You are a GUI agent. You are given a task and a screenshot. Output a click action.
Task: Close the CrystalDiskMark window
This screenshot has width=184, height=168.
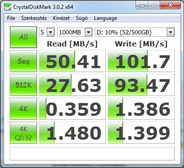pyautogui.click(x=170, y=5)
